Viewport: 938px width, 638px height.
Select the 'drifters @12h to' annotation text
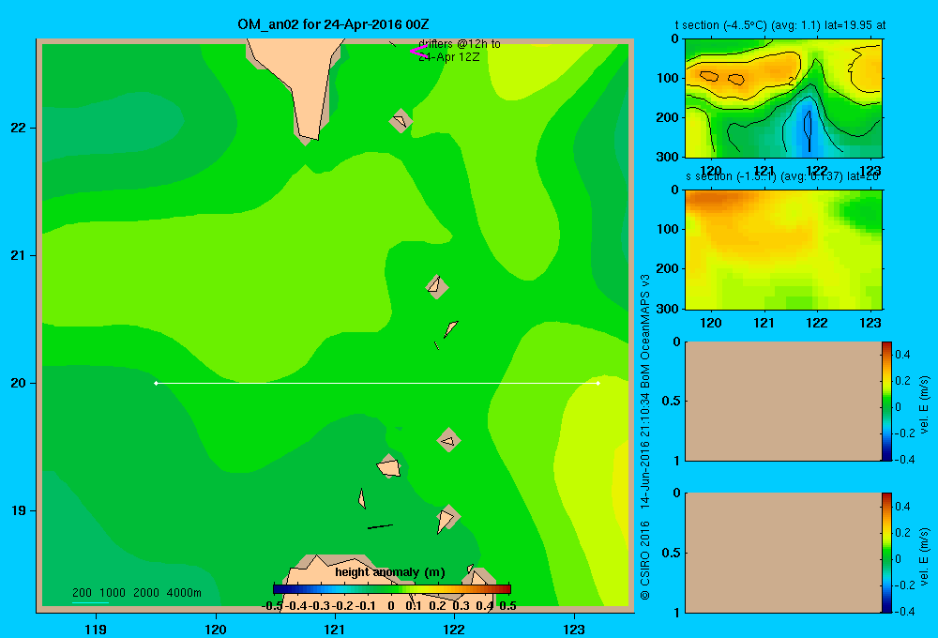tap(460, 44)
